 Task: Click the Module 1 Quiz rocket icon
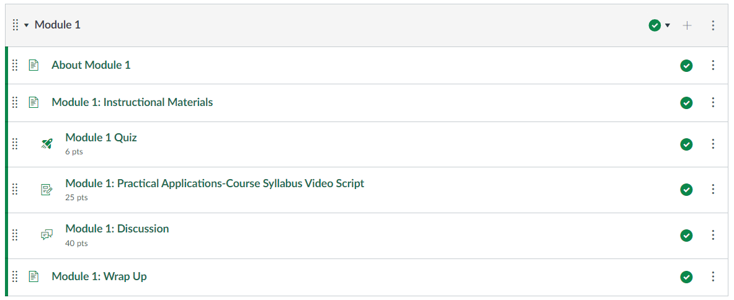(x=47, y=144)
